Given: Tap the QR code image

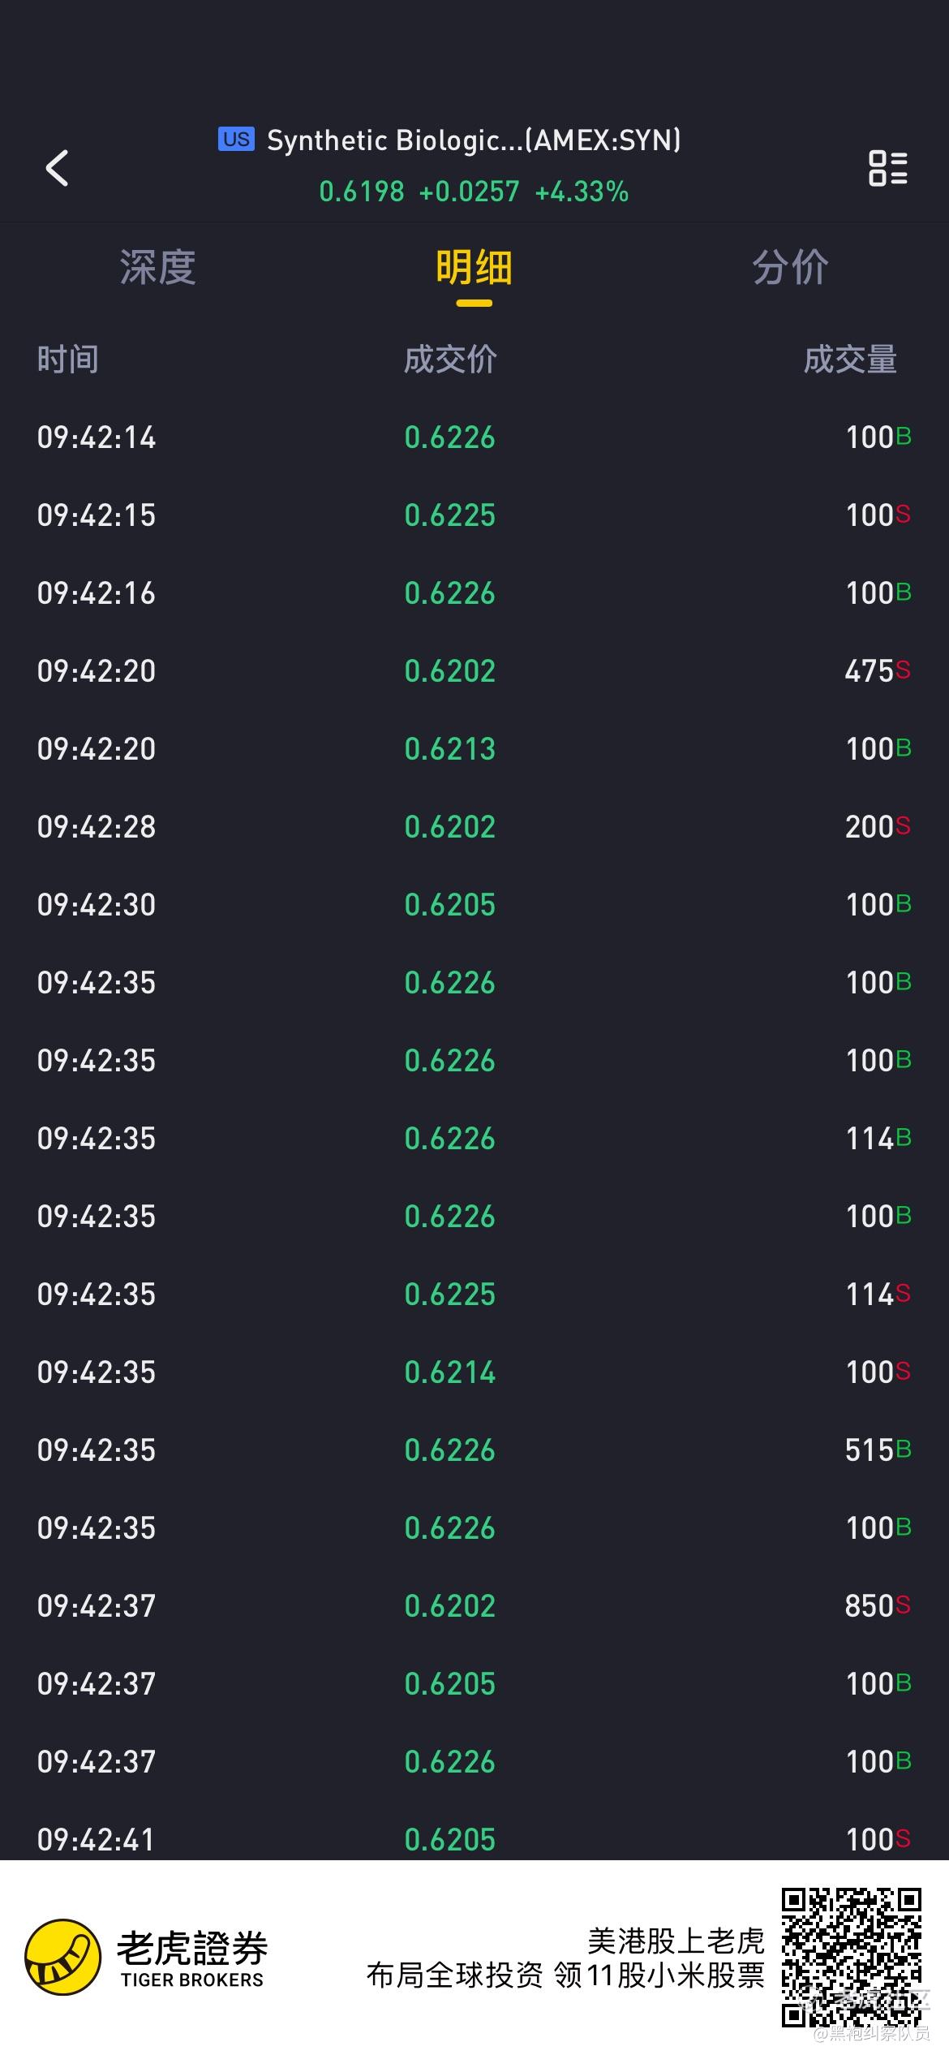Looking at the screenshot, I should 852,1957.
